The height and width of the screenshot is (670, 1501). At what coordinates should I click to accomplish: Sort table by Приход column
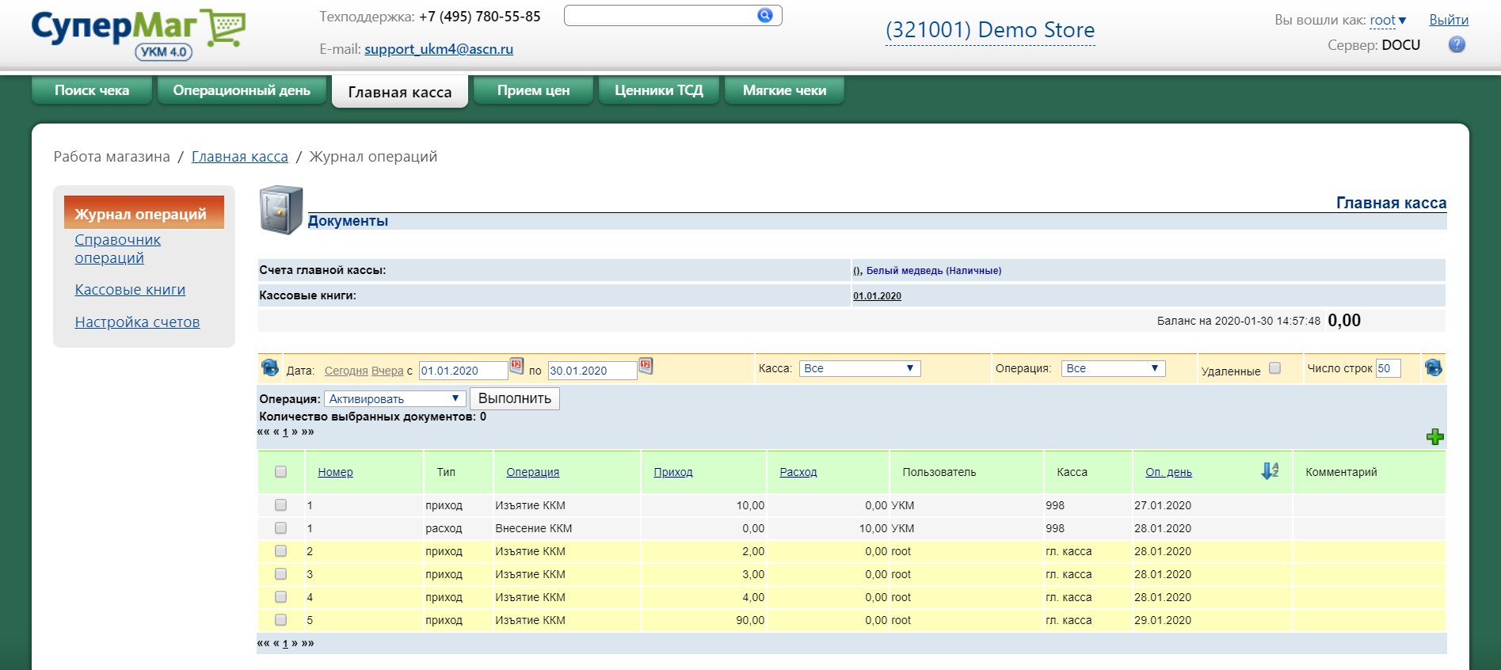[x=672, y=472]
